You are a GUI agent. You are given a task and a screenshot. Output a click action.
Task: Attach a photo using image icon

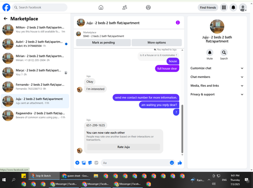83,163
